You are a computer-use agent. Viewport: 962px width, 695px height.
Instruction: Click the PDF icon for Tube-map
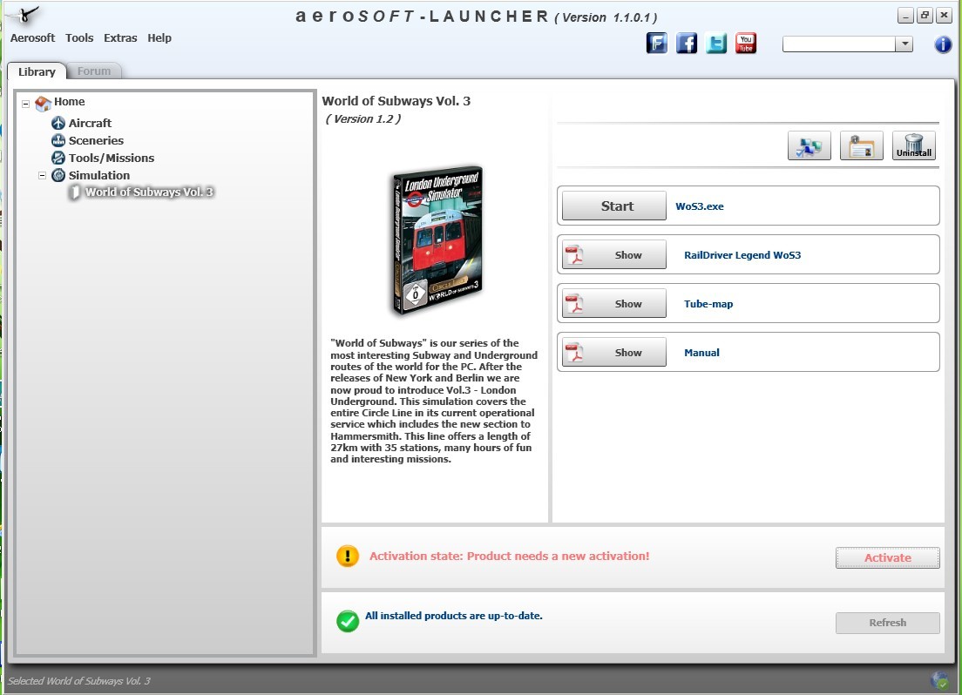pyautogui.click(x=574, y=304)
